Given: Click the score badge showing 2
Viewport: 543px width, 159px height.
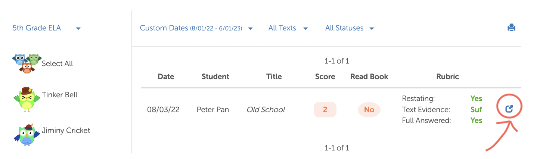Looking at the screenshot, I should coord(325,110).
